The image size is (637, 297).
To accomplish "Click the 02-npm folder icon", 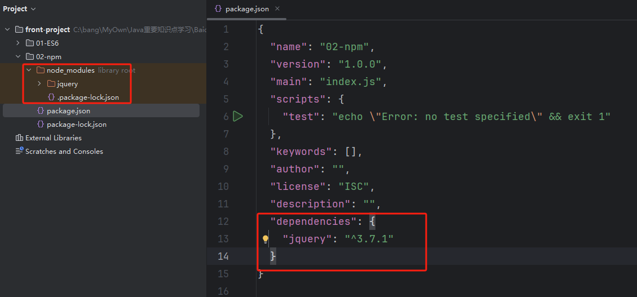I will 30,56.
